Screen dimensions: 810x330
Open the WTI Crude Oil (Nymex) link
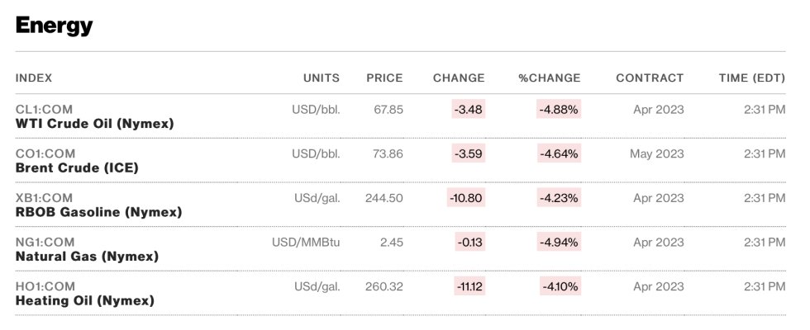94,124
